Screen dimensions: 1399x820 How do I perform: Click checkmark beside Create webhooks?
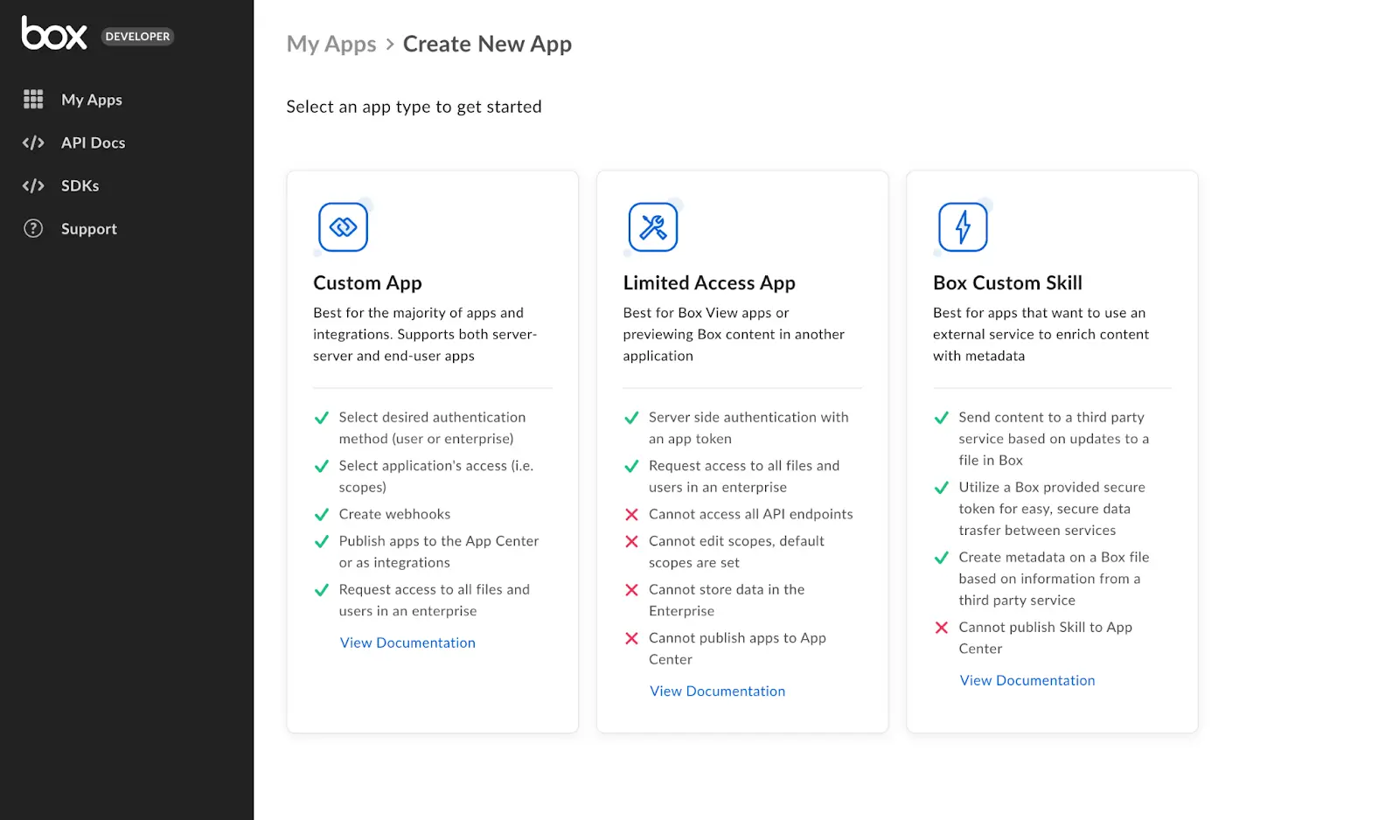point(322,515)
